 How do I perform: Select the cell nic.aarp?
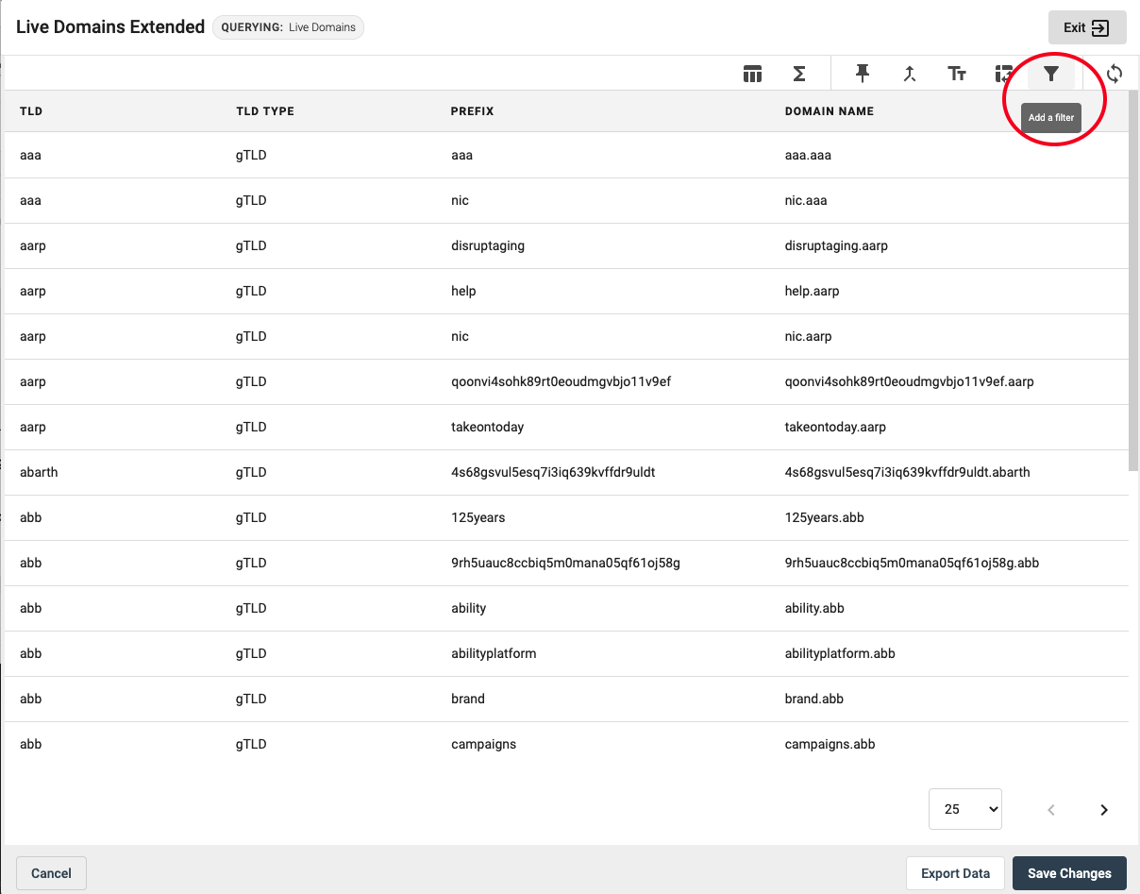click(809, 336)
